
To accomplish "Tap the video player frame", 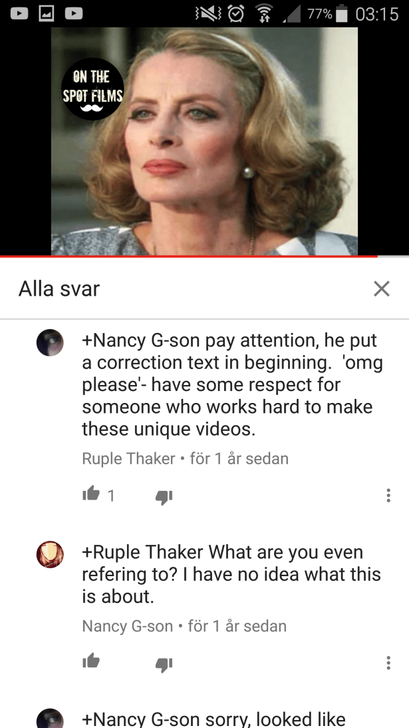I will click(205, 141).
